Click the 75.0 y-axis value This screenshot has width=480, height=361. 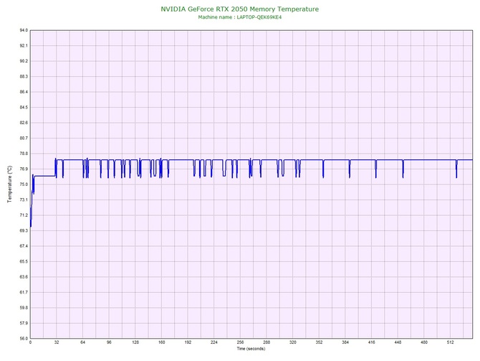24,184
